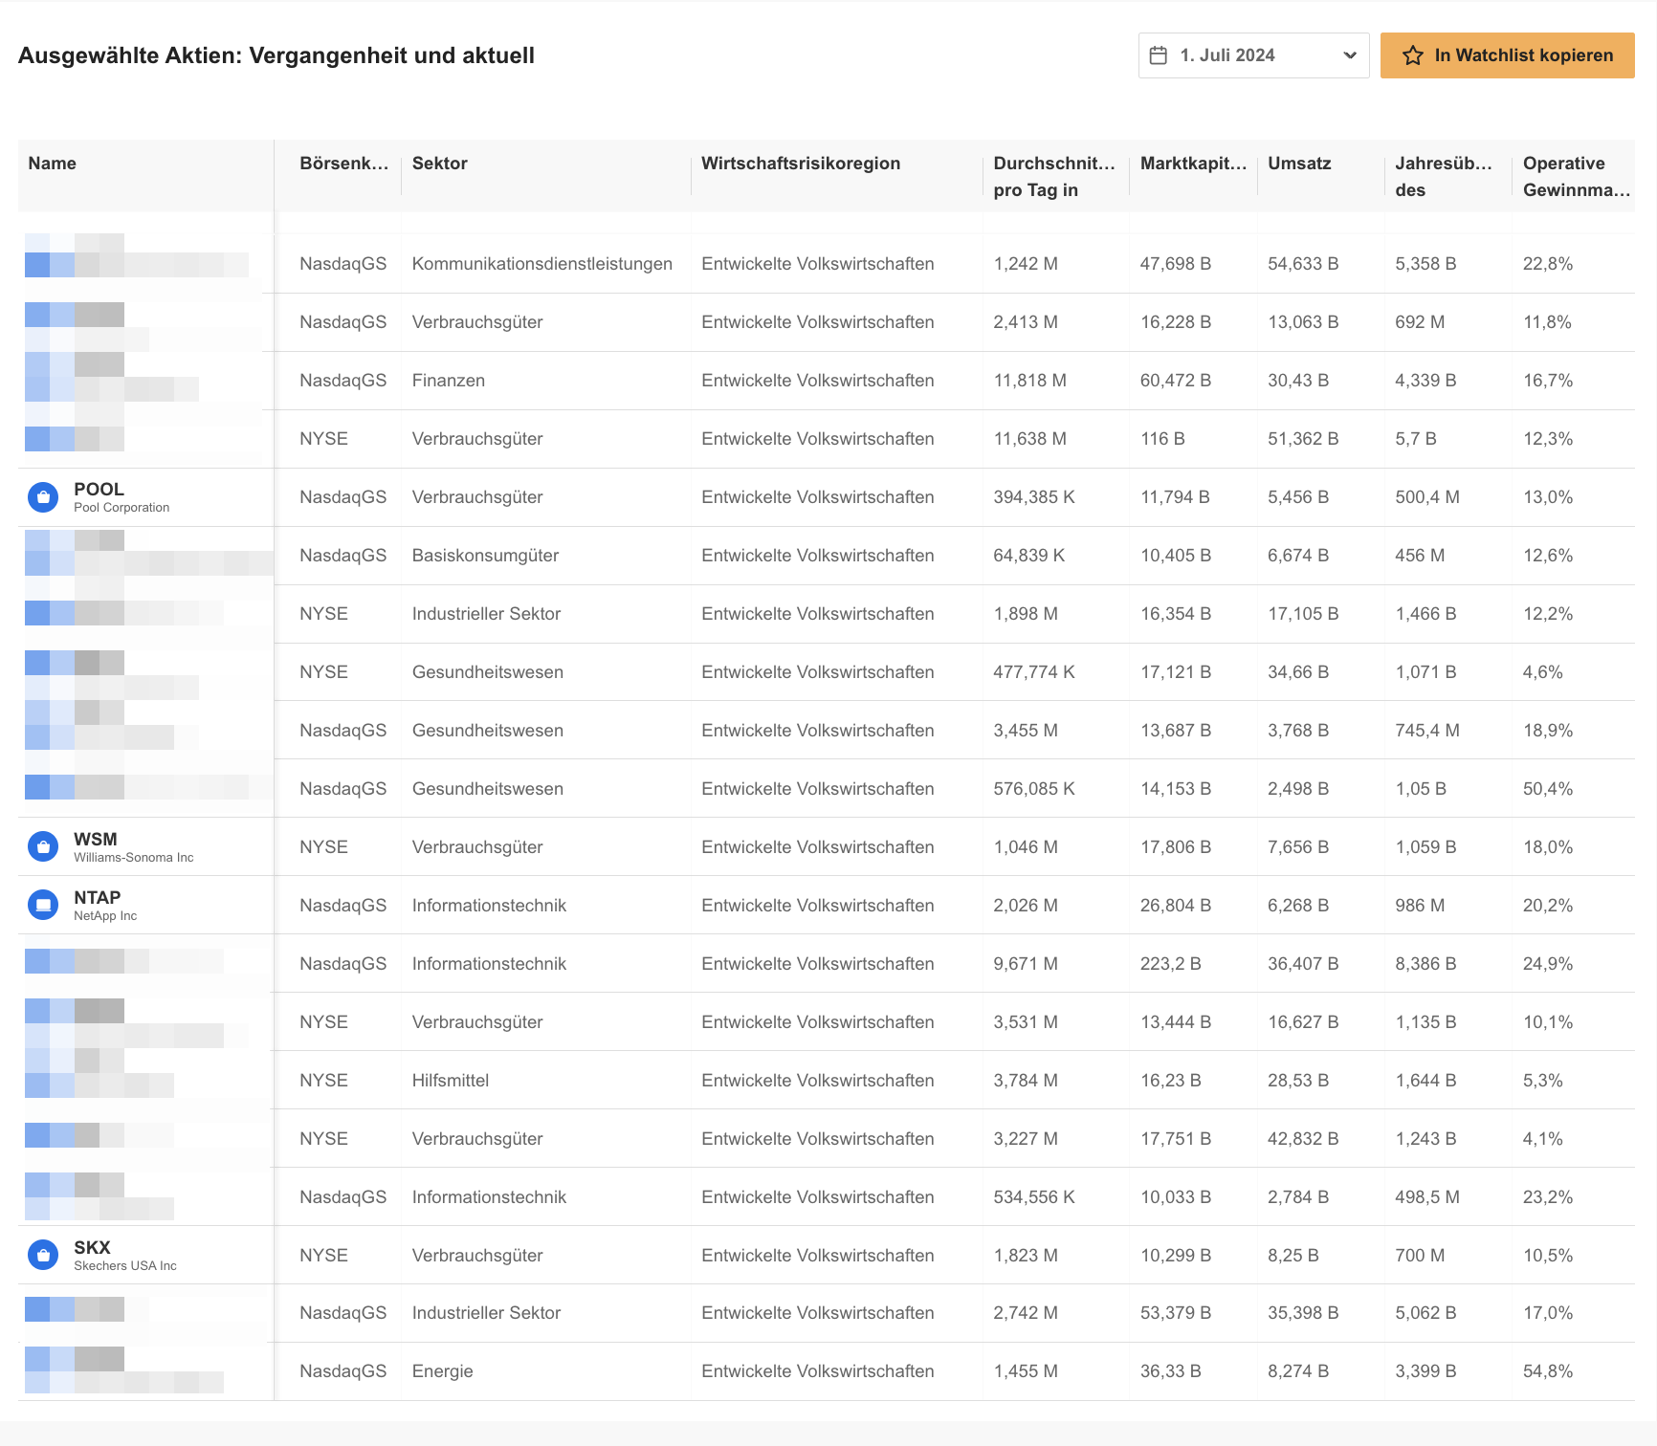Select Williams-Sonoma Inc company name

point(134,858)
